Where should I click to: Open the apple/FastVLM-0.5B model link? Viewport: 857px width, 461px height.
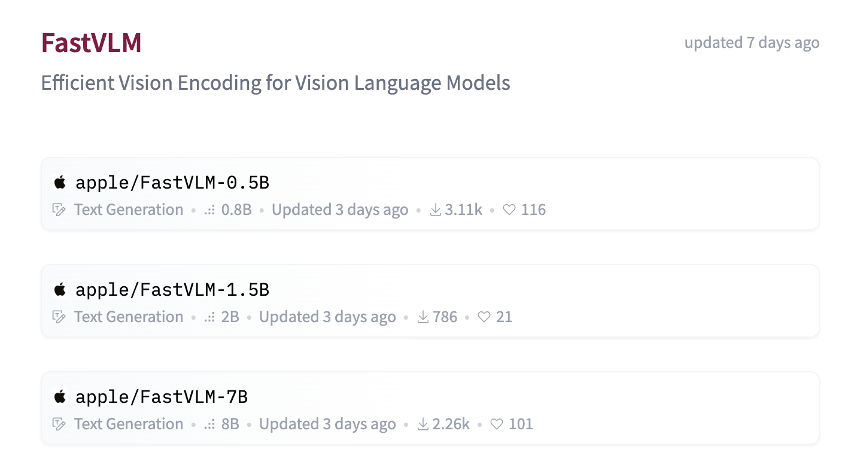(x=172, y=183)
